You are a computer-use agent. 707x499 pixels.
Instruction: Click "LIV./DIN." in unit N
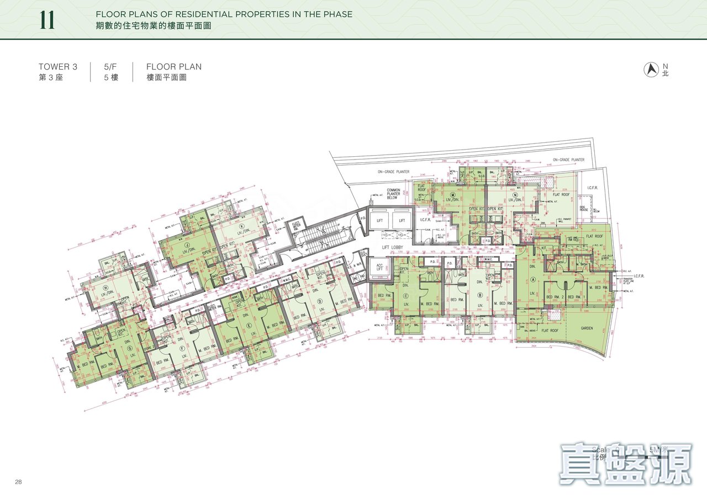click(x=515, y=200)
